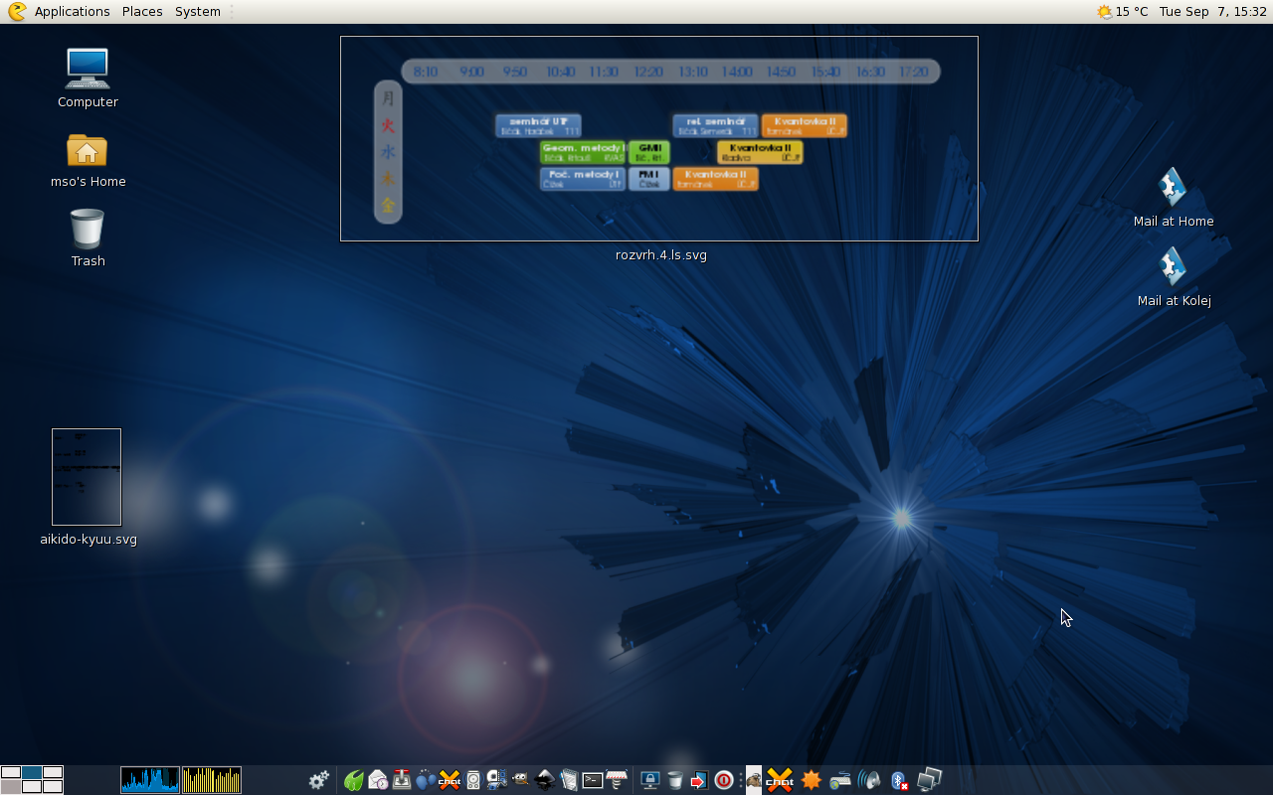The image size is (1273, 795).
Task: Open the System menu
Action: tap(198, 12)
